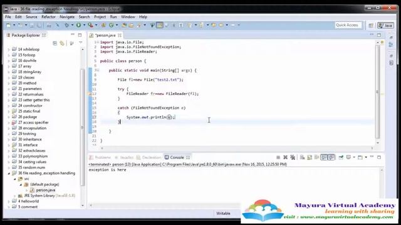Toggle Link with Editor in Package Explorer
Screen dimensions: 401x225
tap(62, 43)
